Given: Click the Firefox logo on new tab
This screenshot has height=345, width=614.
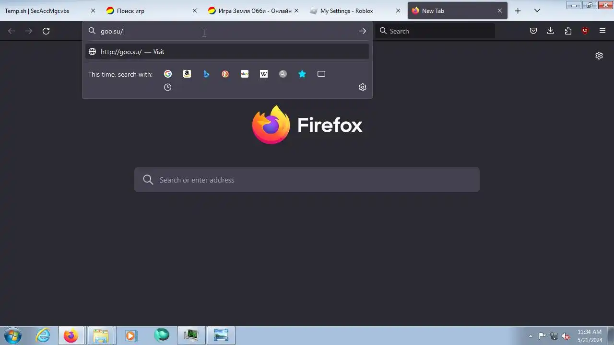Looking at the screenshot, I should pyautogui.click(x=271, y=125).
